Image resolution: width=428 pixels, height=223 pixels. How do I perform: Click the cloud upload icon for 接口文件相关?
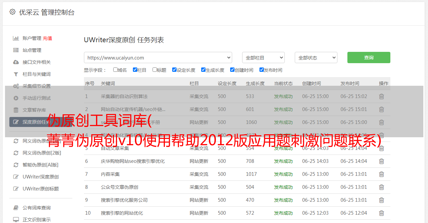click(x=16, y=62)
